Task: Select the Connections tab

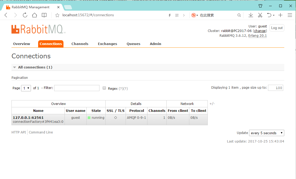Action: [x=51, y=44]
